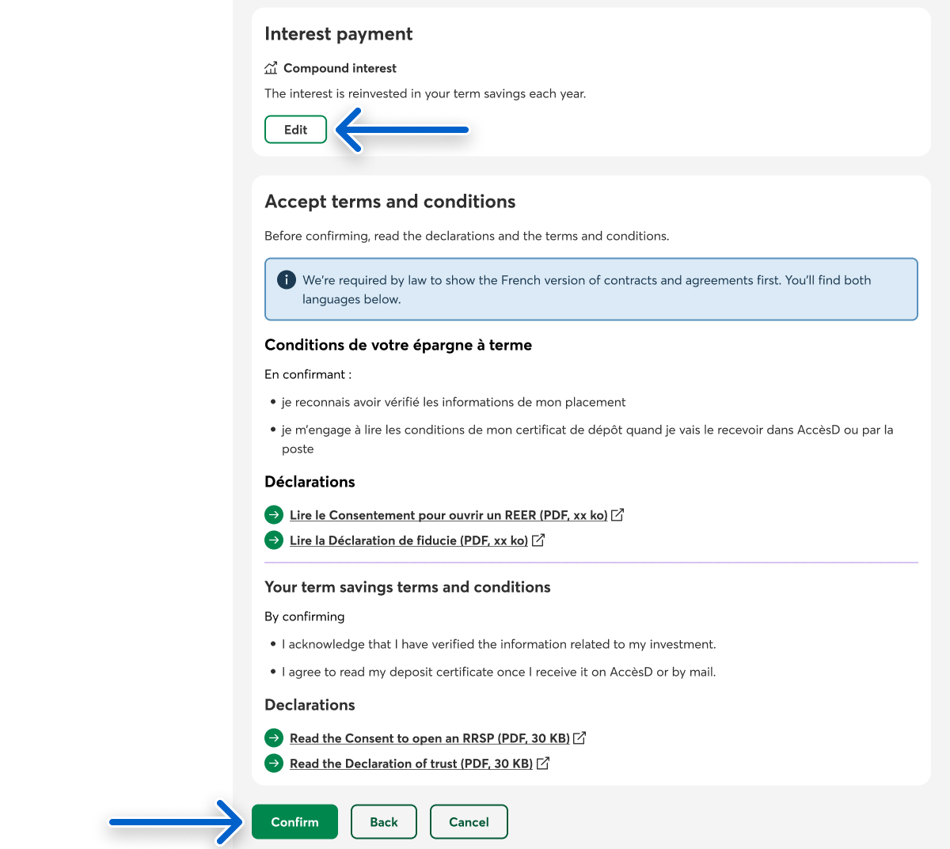This screenshot has width=950, height=849.
Task: Open Lire le Consentement pour ouvrir un REER
Action: tap(448, 515)
